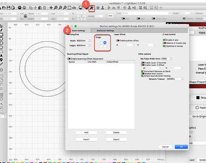The image size is (206, 163).
Task: Select the Pan crossed-arrows tool
Action: tap(51, 8)
